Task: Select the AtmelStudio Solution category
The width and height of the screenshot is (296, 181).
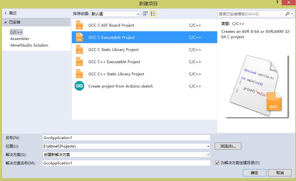Action: point(29,45)
